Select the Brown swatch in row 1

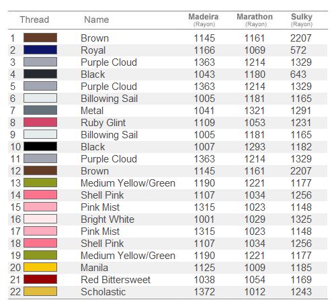tap(40, 38)
